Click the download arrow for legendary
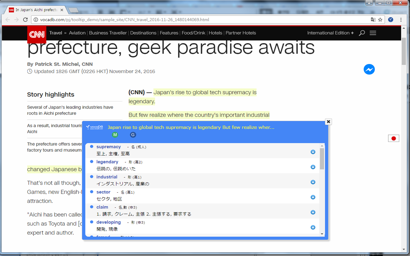 (313, 167)
